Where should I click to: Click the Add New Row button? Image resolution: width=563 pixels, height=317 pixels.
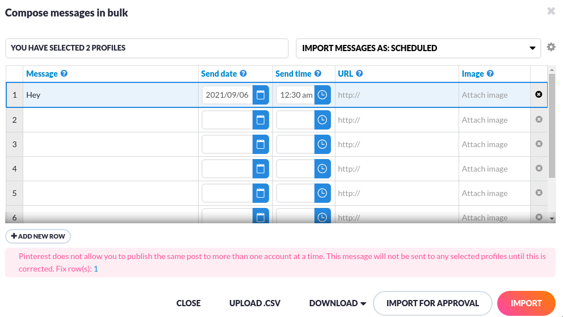[x=38, y=236]
